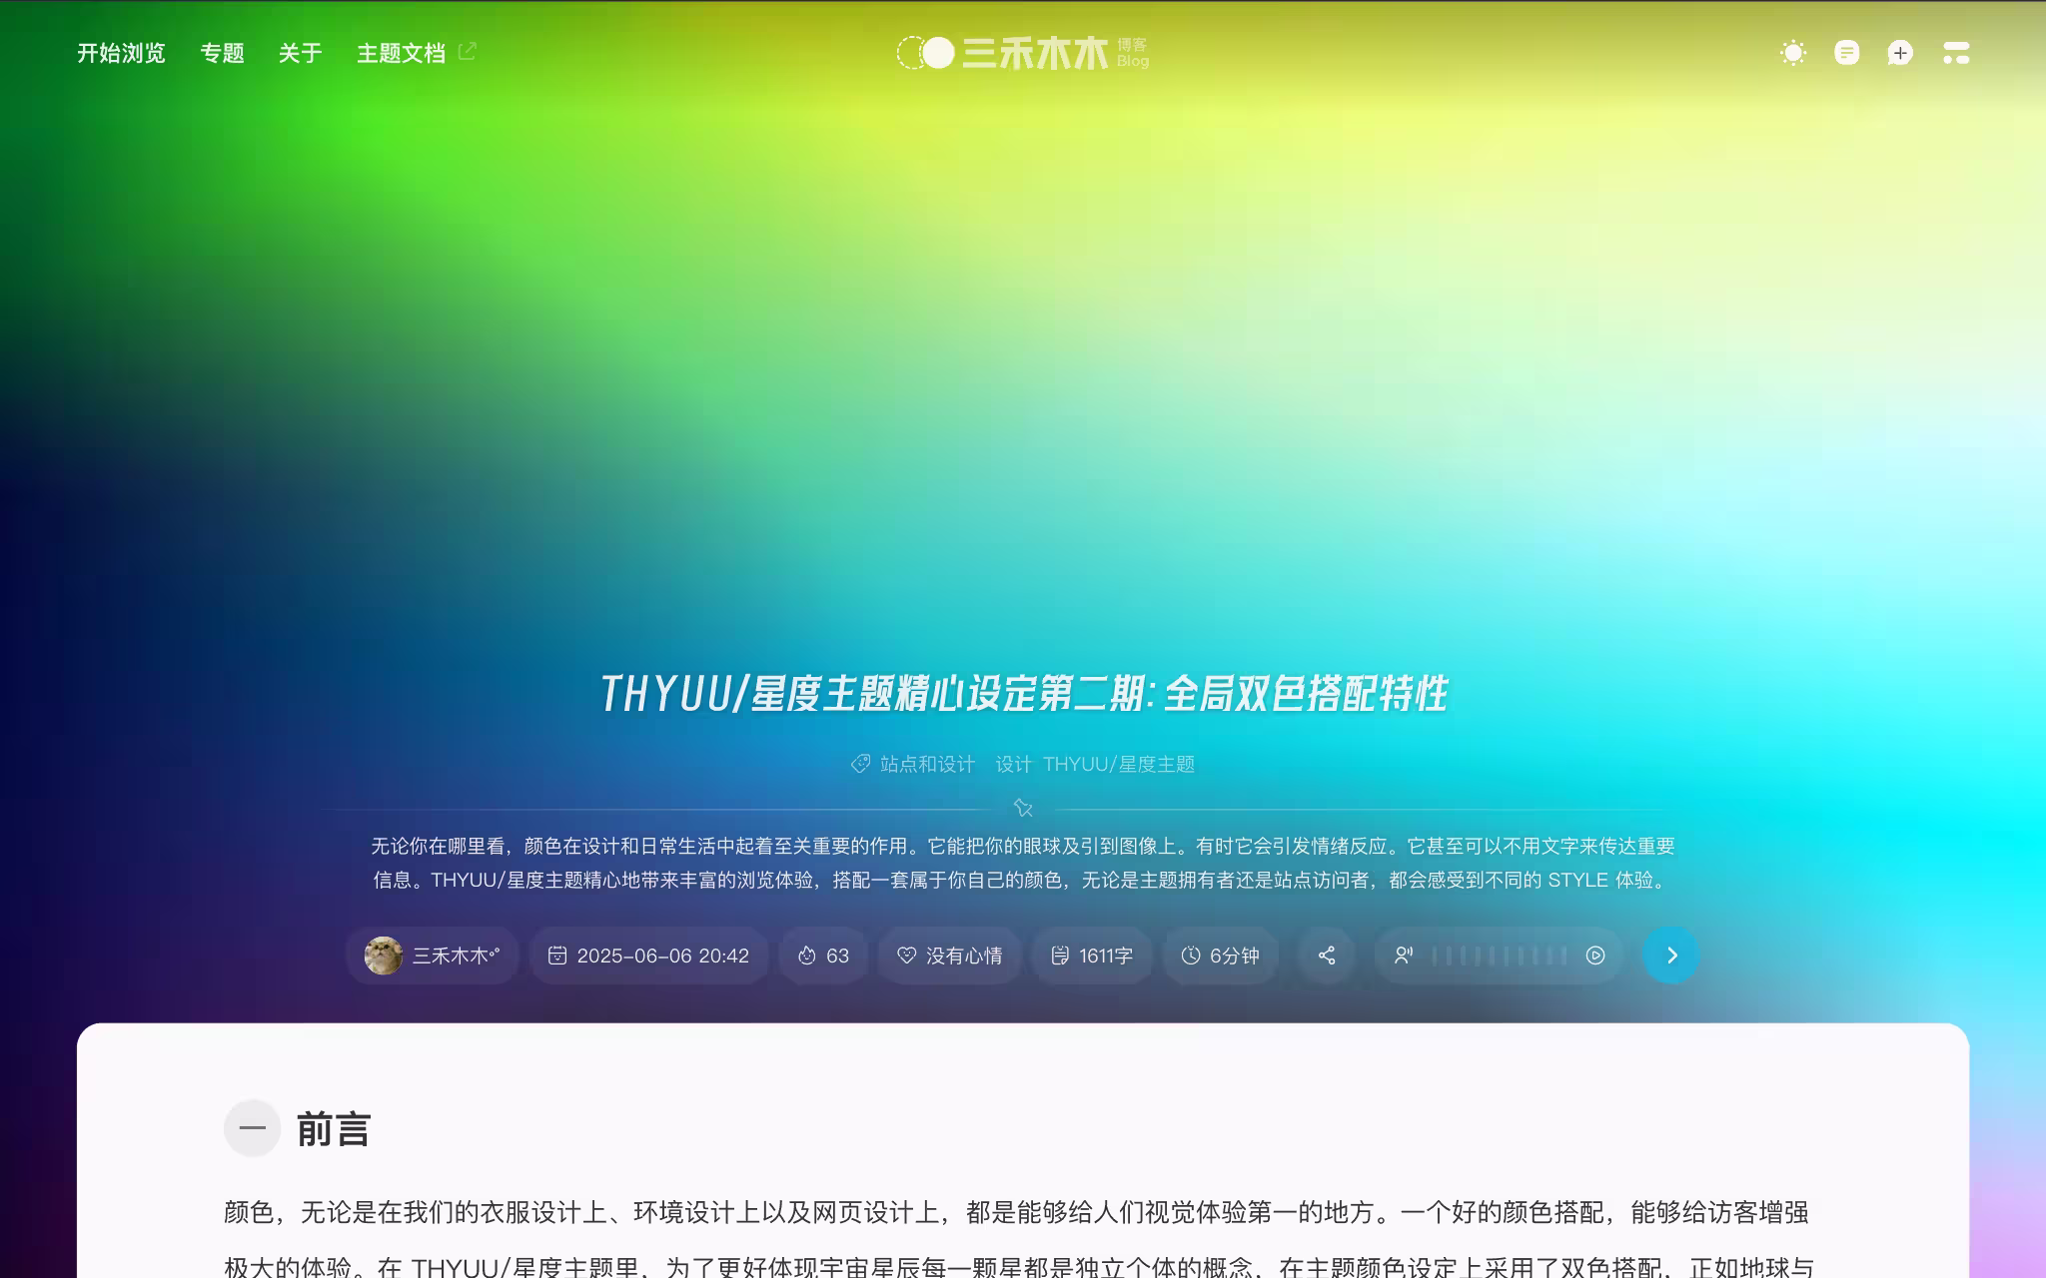Click the audio waveform progress bar
The height and width of the screenshot is (1278, 2046).
[x=1499, y=956]
